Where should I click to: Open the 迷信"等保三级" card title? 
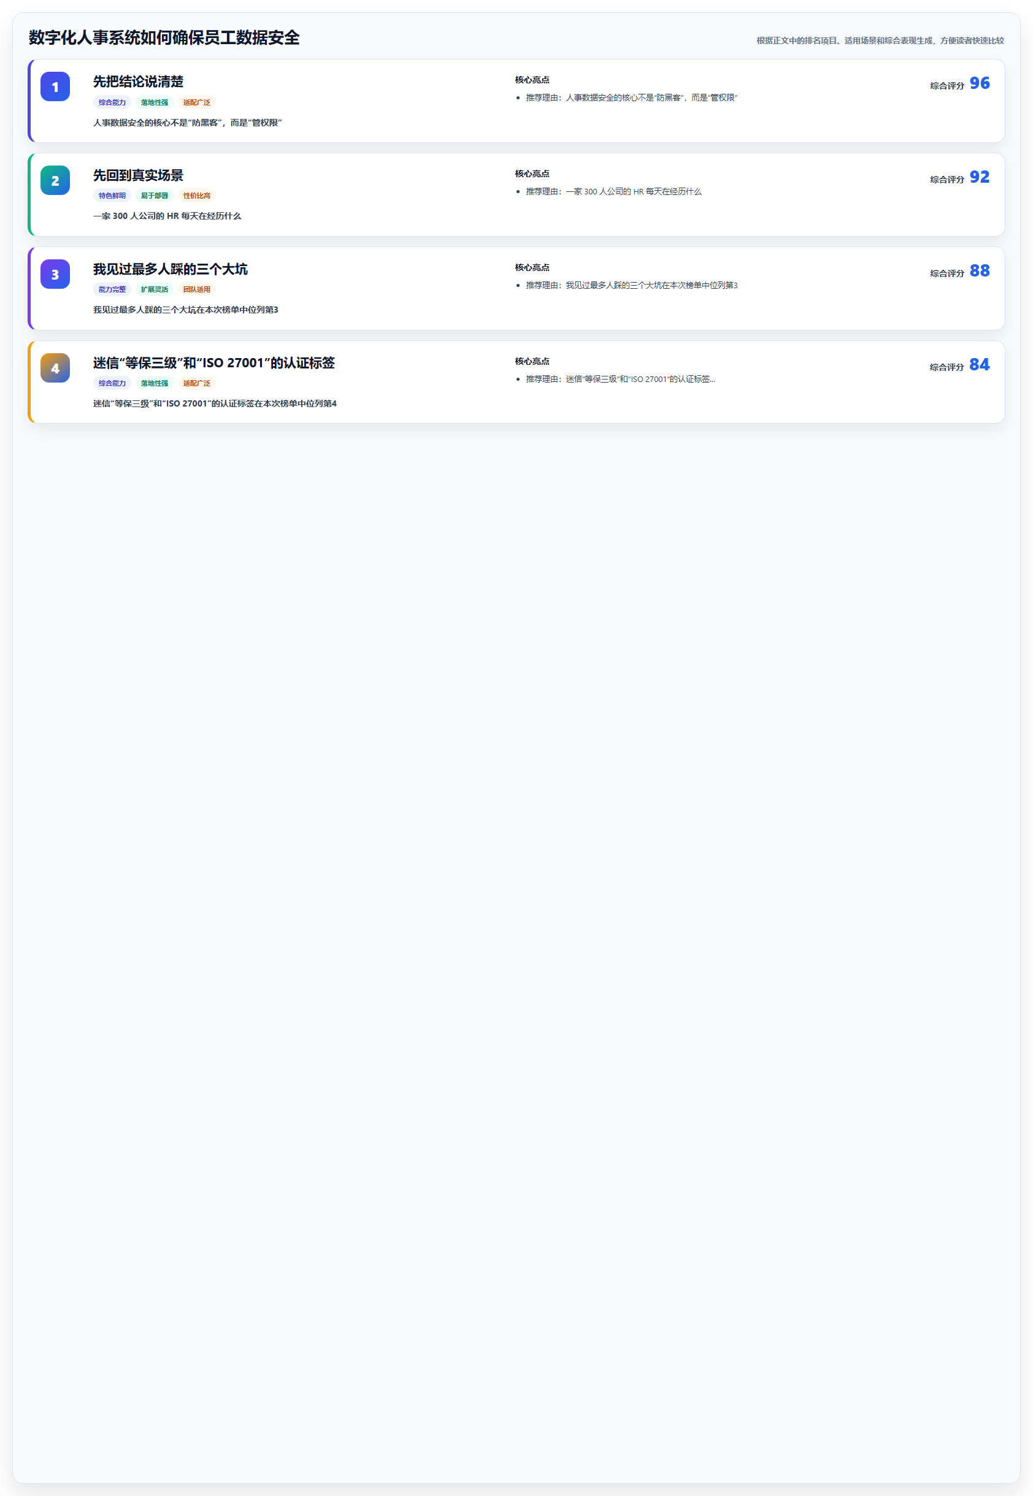213,363
